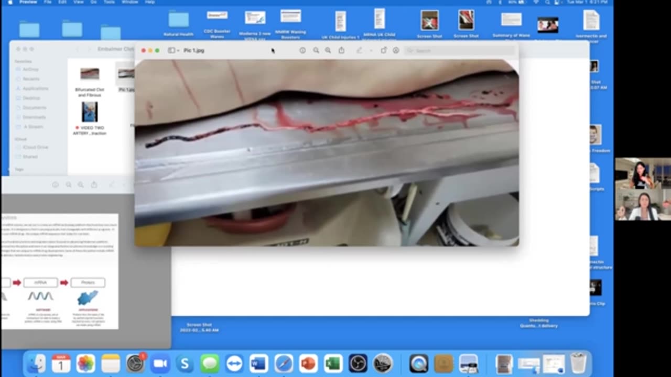Toggle the Markup toolbar icon in Pic 1.jpg window
The width and height of the screenshot is (671, 377).
point(396,50)
